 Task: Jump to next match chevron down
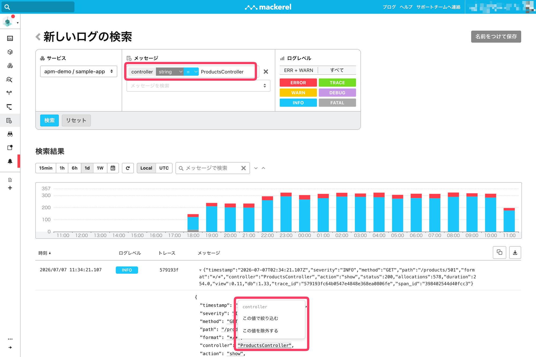256,168
